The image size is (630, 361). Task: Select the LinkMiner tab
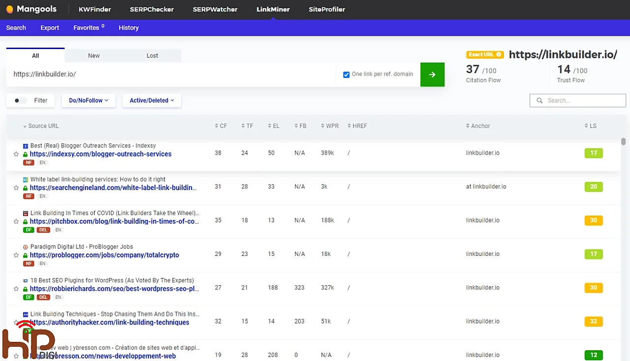[273, 9]
